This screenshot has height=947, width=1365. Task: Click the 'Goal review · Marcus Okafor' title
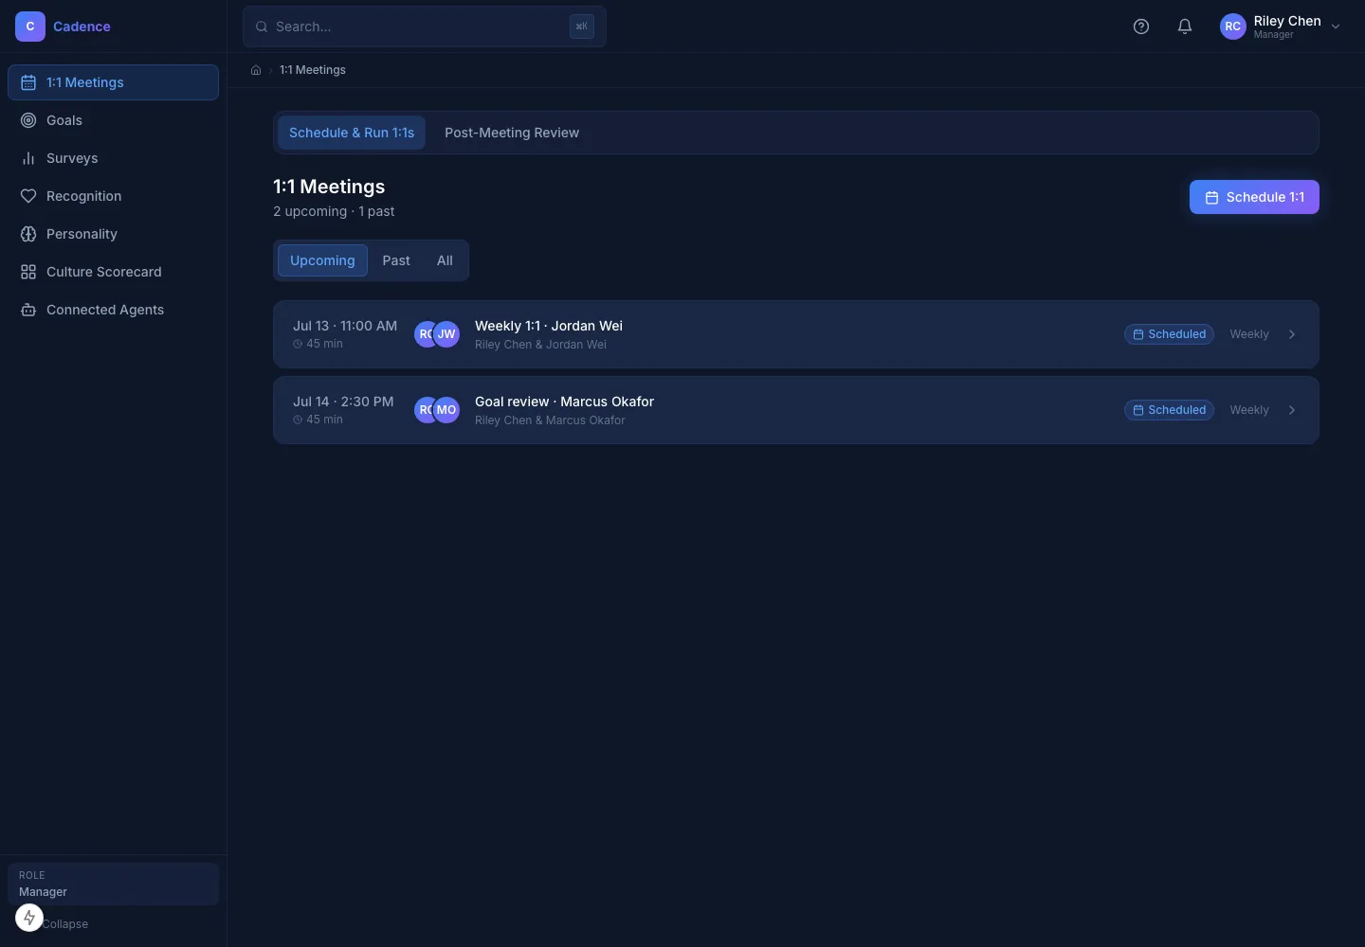[x=565, y=402]
